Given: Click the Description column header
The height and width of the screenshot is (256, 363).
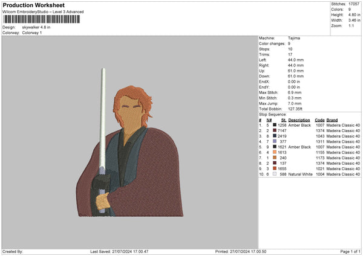Looking at the screenshot, I should [299, 120].
